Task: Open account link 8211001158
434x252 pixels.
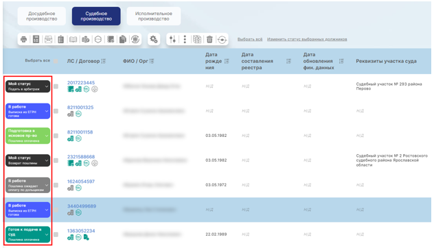Action: pos(80,132)
